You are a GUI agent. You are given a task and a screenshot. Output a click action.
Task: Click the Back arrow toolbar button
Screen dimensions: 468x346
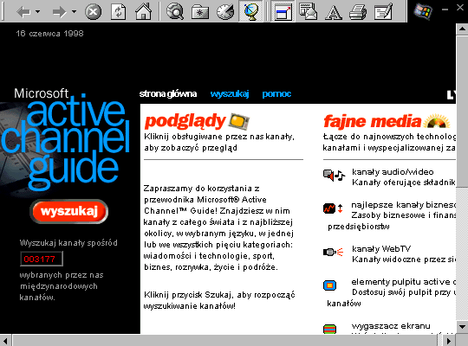point(23,12)
